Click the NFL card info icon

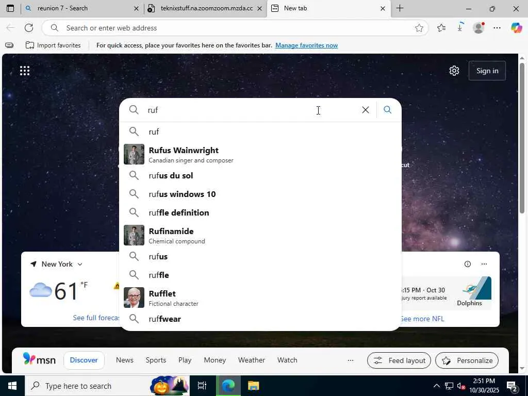(467, 264)
